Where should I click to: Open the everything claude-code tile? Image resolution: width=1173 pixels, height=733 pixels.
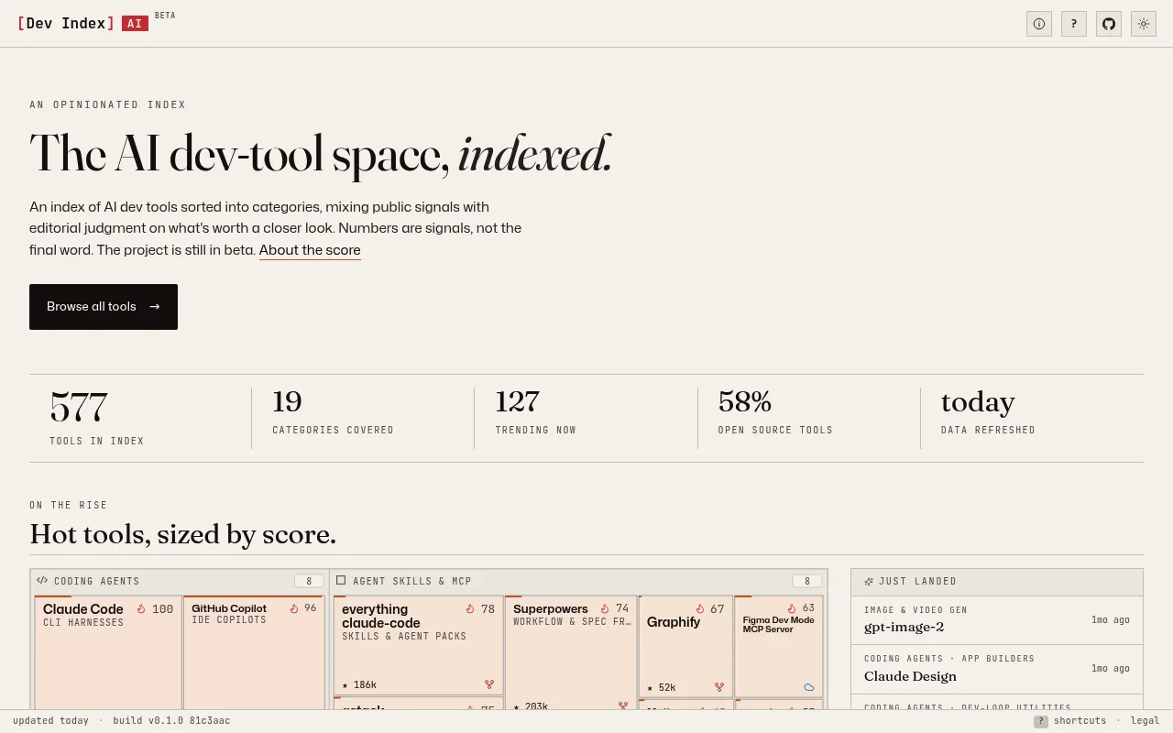tap(418, 645)
